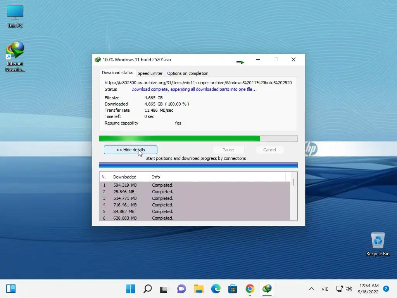Screen dimensions: 397x298
Task: Show hidden tray icons chevron
Action: [312, 289]
